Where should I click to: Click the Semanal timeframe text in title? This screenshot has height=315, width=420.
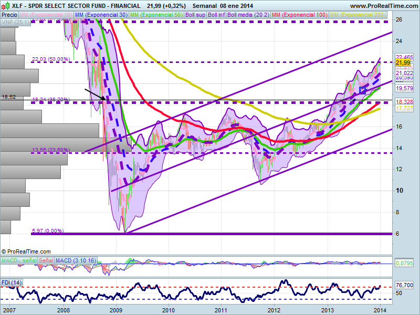[205, 6]
